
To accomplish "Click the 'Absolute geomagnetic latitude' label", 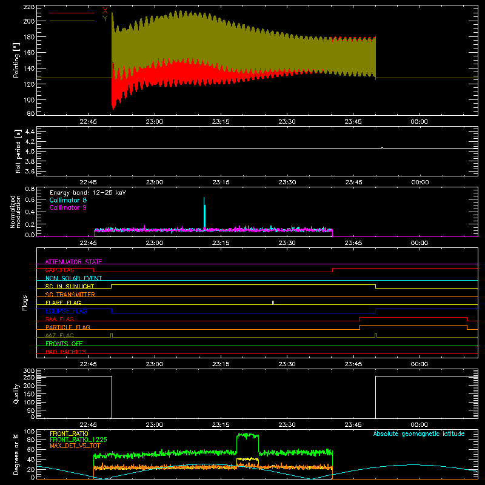I will point(419,433).
